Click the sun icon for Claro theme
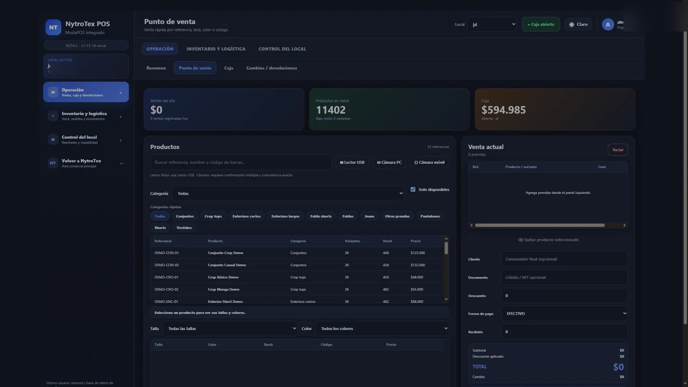Image resolution: width=688 pixels, height=387 pixels. (571, 24)
